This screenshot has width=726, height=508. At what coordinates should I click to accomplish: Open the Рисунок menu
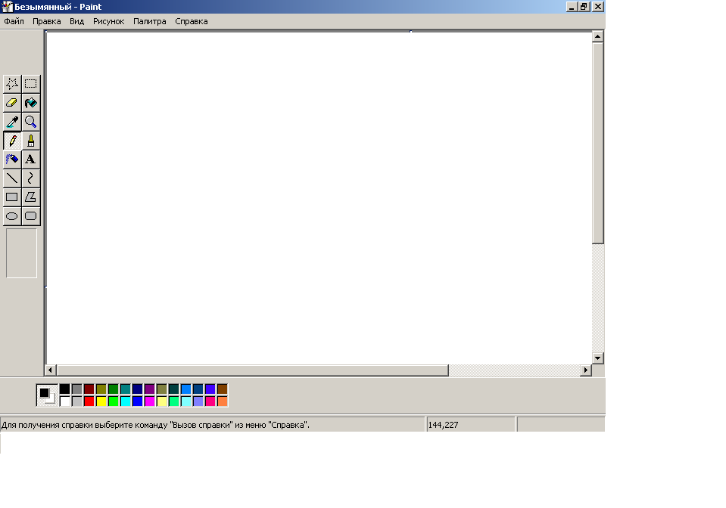pyautogui.click(x=109, y=21)
